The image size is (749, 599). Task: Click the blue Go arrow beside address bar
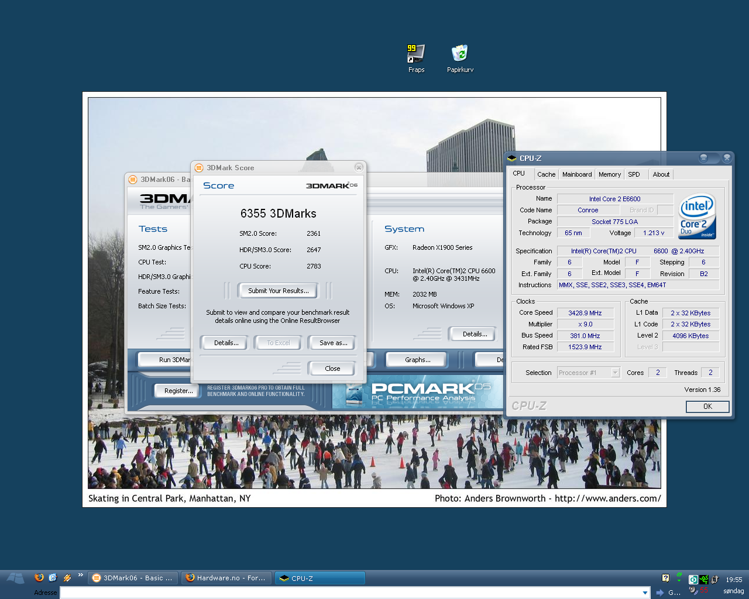pyautogui.click(x=660, y=593)
